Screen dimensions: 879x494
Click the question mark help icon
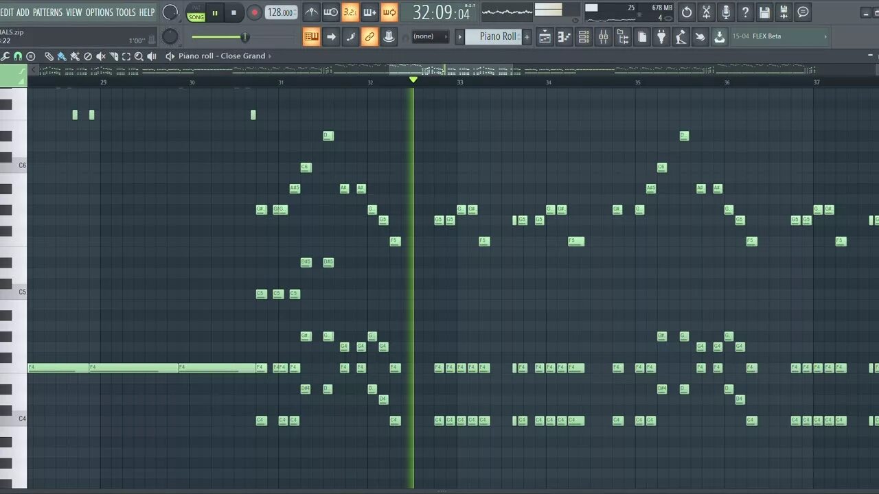pyautogui.click(x=745, y=12)
